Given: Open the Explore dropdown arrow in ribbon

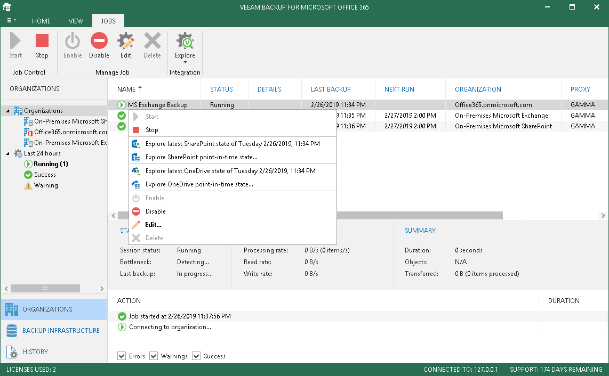Looking at the screenshot, I should click(x=185, y=62).
